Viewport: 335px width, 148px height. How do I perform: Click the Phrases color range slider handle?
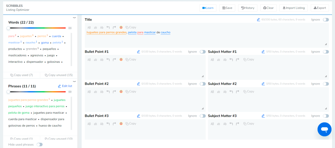tap(8, 92)
